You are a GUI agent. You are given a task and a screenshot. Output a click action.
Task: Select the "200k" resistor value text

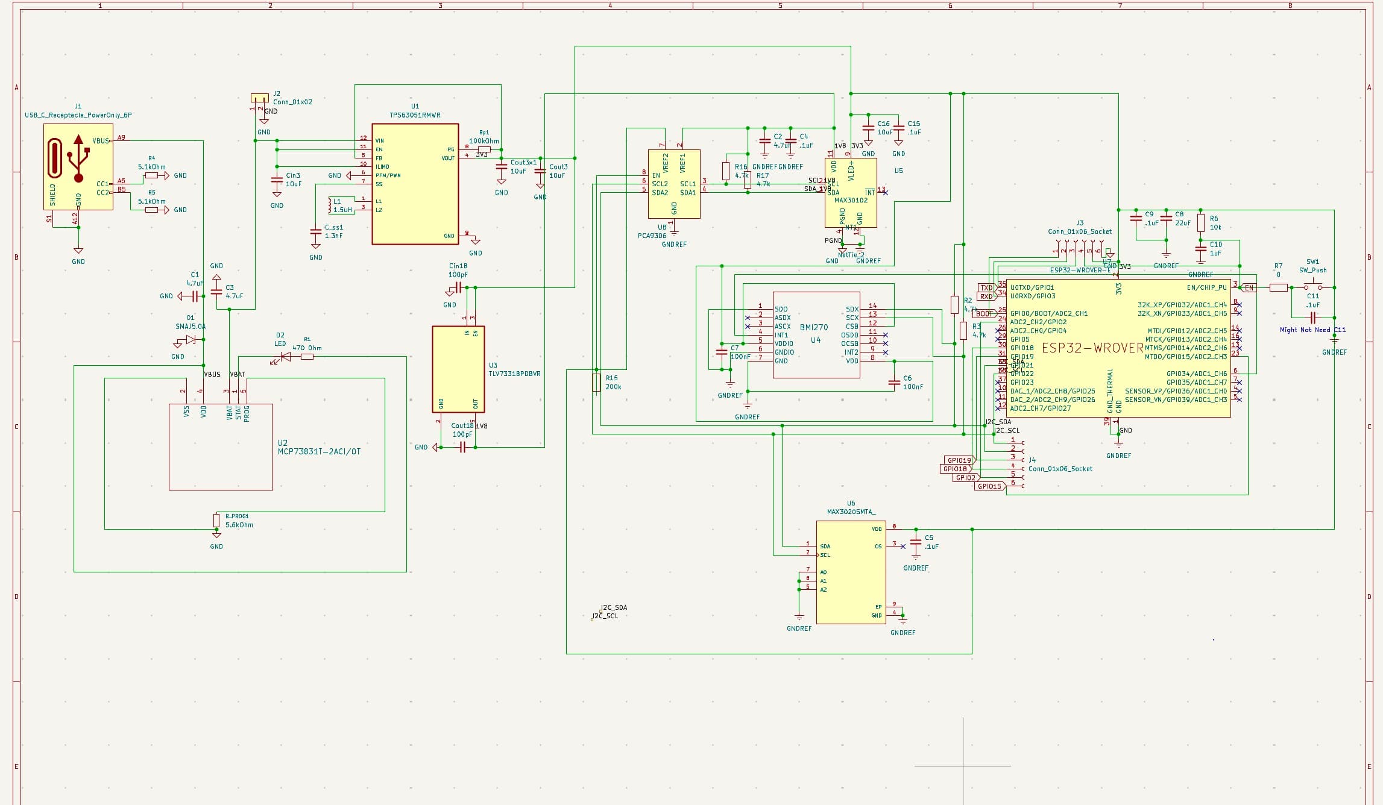pyautogui.click(x=613, y=387)
